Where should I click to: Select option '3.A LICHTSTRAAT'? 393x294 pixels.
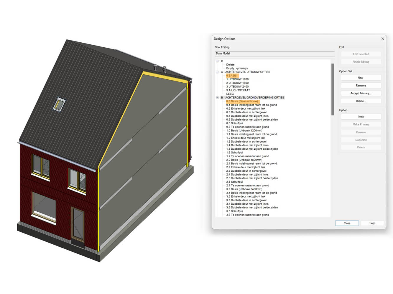(x=238, y=90)
